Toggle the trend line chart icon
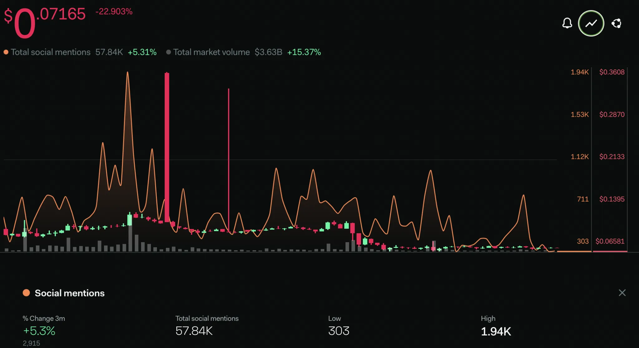This screenshot has width=639, height=348. click(591, 23)
